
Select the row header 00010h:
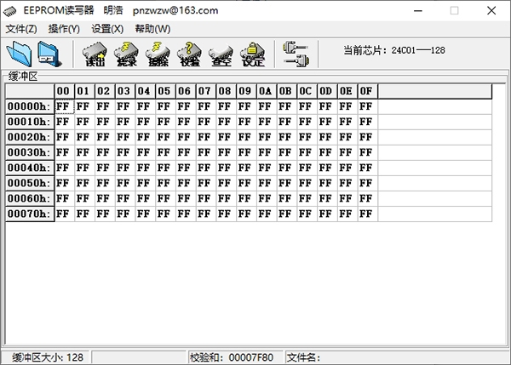click(30, 122)
